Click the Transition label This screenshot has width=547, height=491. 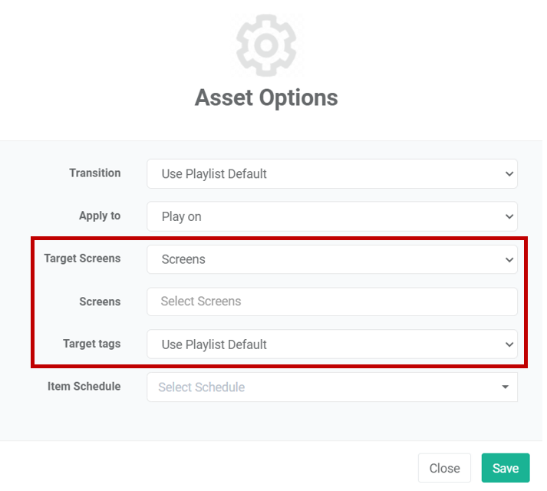click(x=95, y=173)
